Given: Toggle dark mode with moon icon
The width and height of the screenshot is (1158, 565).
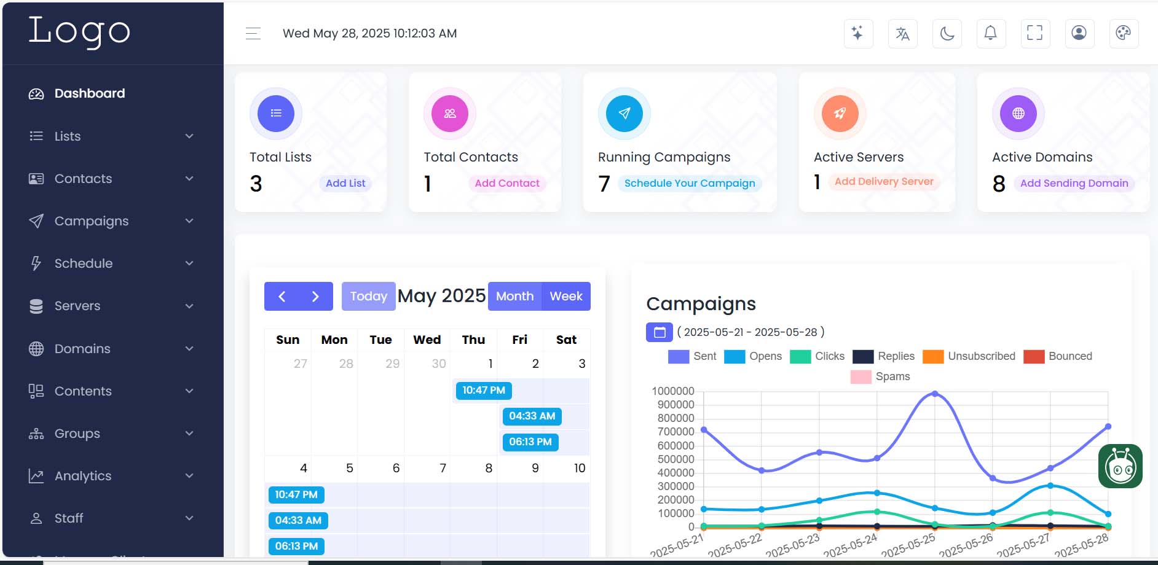Looking at the screenshot, I should click(x=947, y=34).
